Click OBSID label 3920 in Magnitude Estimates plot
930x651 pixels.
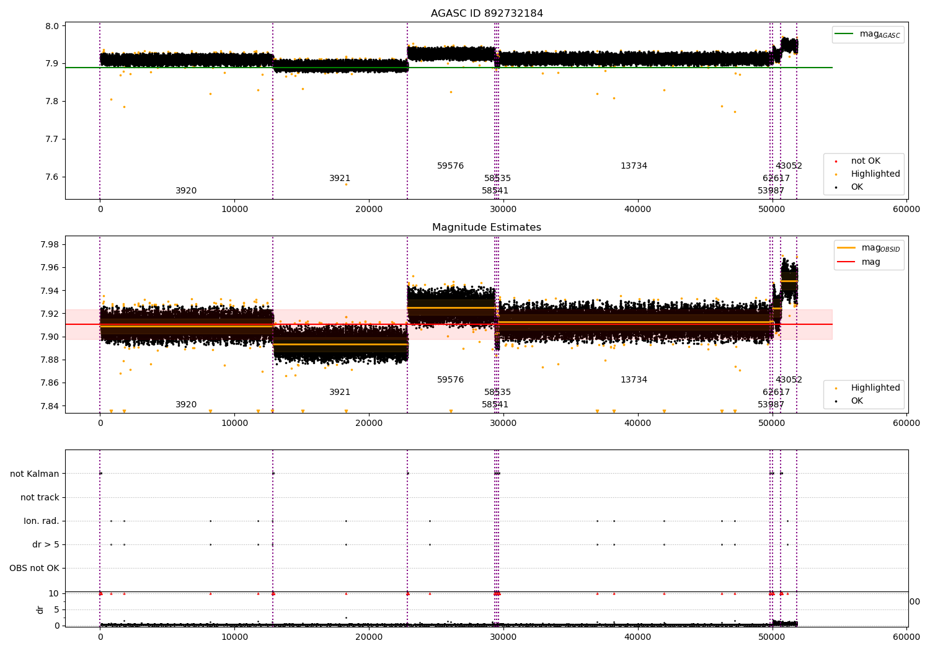(x=186, y=405)
